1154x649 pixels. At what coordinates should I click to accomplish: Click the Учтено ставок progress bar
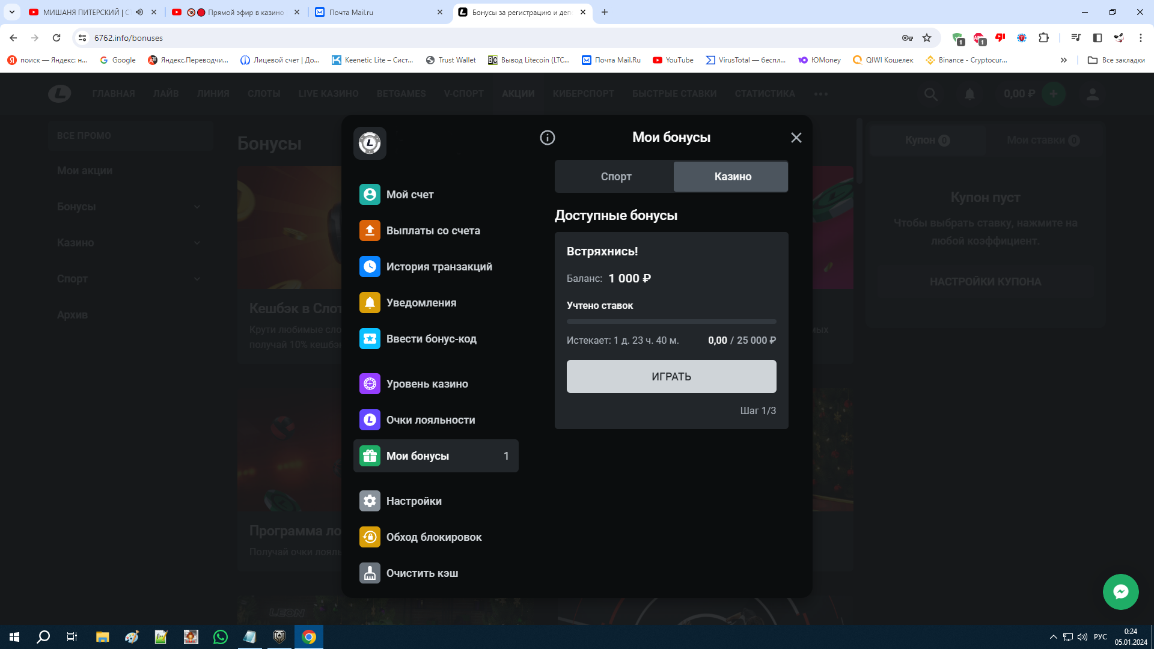coord(671,321)
